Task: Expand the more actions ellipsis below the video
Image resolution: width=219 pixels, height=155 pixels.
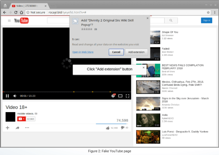Action: (x=27, y=128)
